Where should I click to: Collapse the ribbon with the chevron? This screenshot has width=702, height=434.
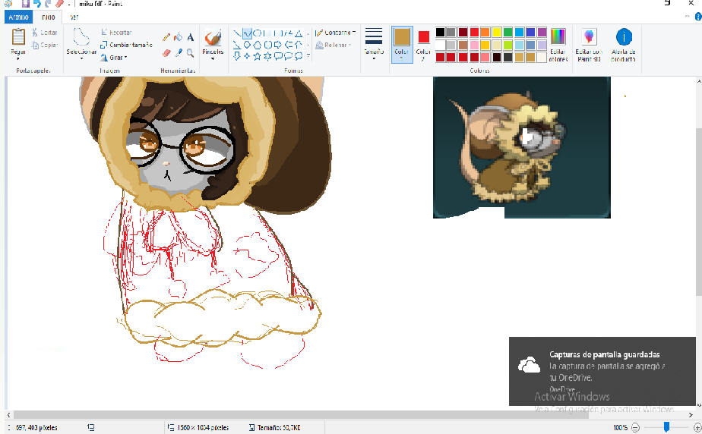[x=688, y=17]
